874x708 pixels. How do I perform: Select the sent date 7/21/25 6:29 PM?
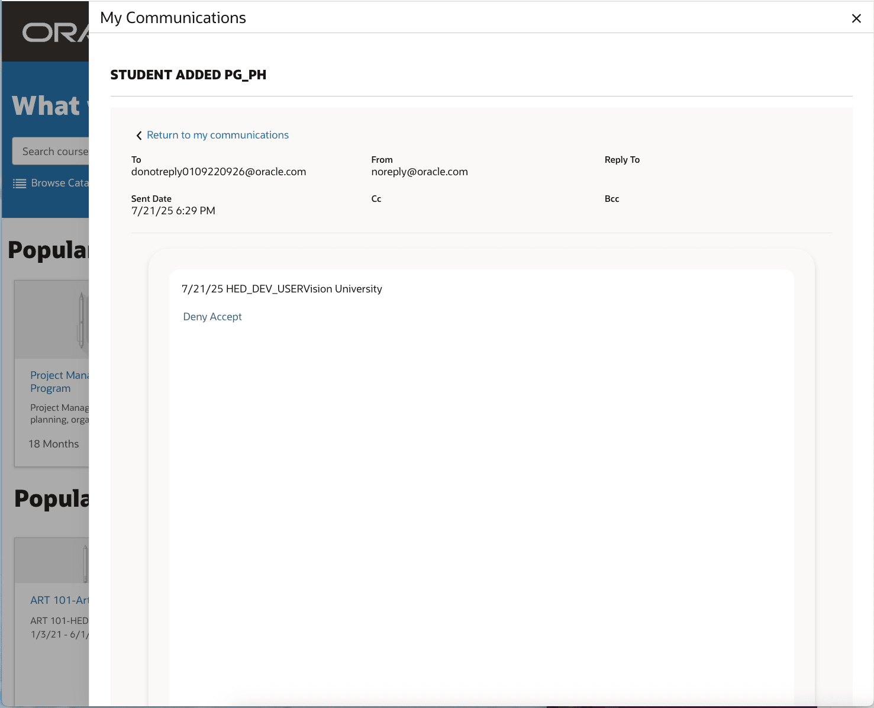click(173, 211)
